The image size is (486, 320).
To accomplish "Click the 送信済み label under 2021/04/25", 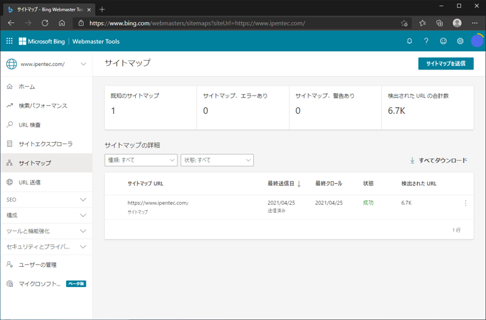I will [277, 211].
